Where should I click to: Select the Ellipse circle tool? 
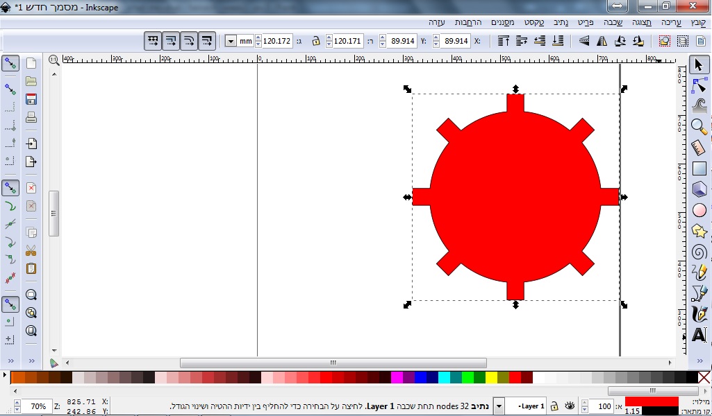pyautogui.click(x=699, y=210)
